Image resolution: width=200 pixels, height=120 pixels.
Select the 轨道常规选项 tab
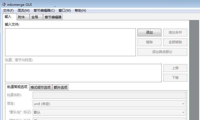(17, 87)
